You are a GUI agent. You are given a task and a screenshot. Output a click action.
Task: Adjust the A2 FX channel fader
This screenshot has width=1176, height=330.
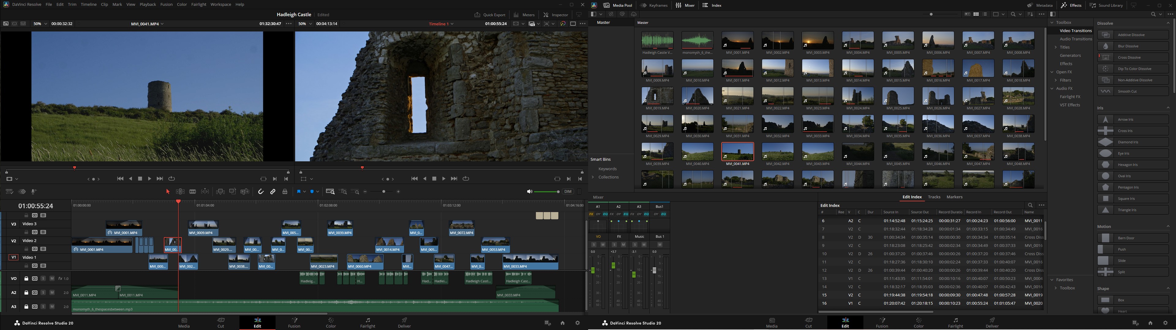click(613, 265)
